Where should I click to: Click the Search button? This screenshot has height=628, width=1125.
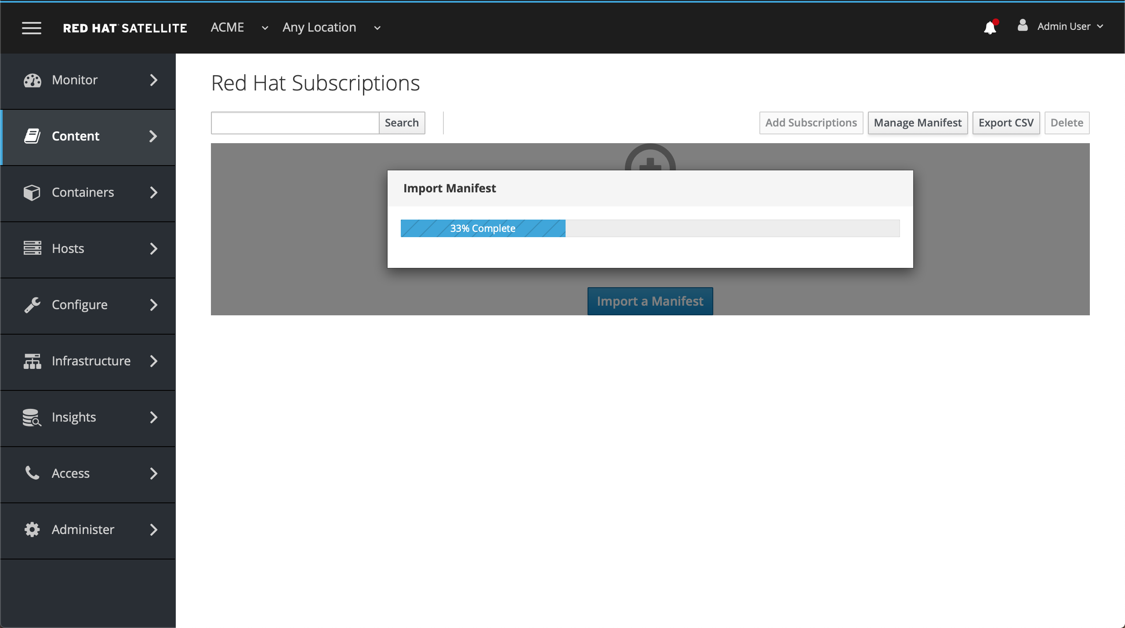click(402, 123)
